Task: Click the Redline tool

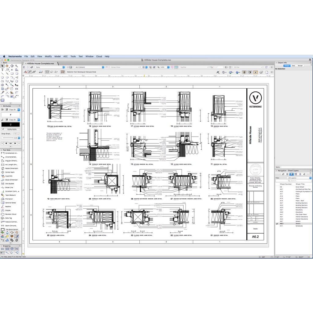Action: 8,207
